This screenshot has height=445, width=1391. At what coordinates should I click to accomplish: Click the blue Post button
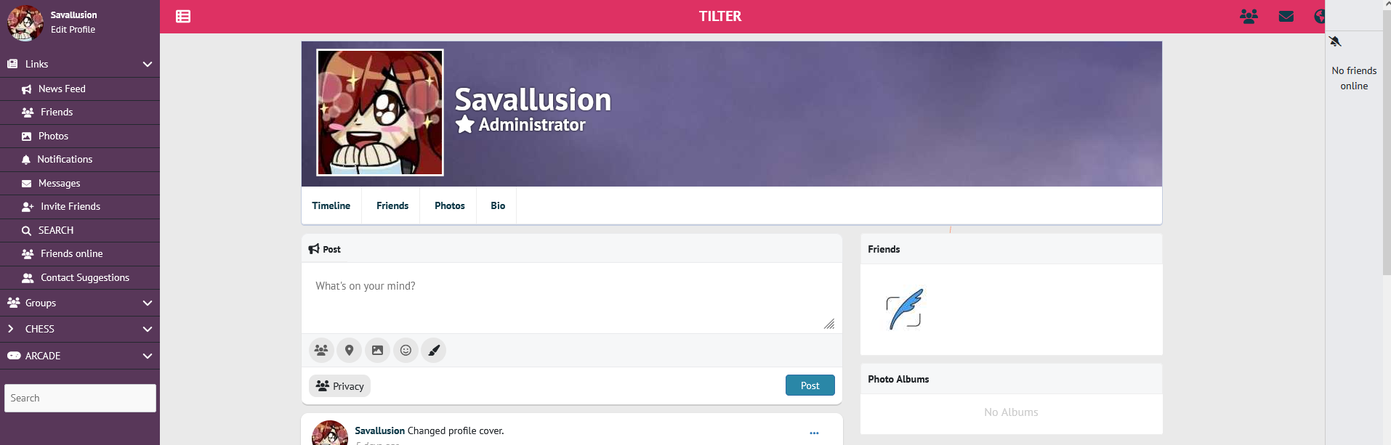(810, 385)
